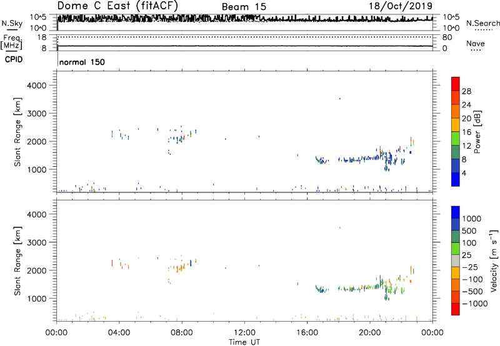
Task: Click the blue bottom of the power colorbar
Action: 456,179
